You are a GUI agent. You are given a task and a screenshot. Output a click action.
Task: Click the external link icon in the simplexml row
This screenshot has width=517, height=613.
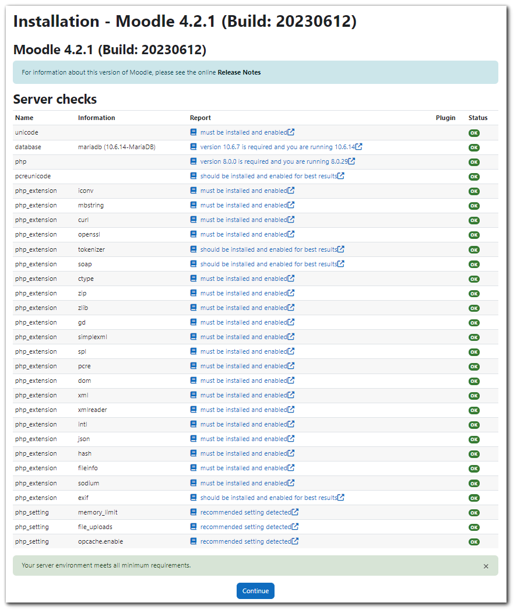pos(291,336)
